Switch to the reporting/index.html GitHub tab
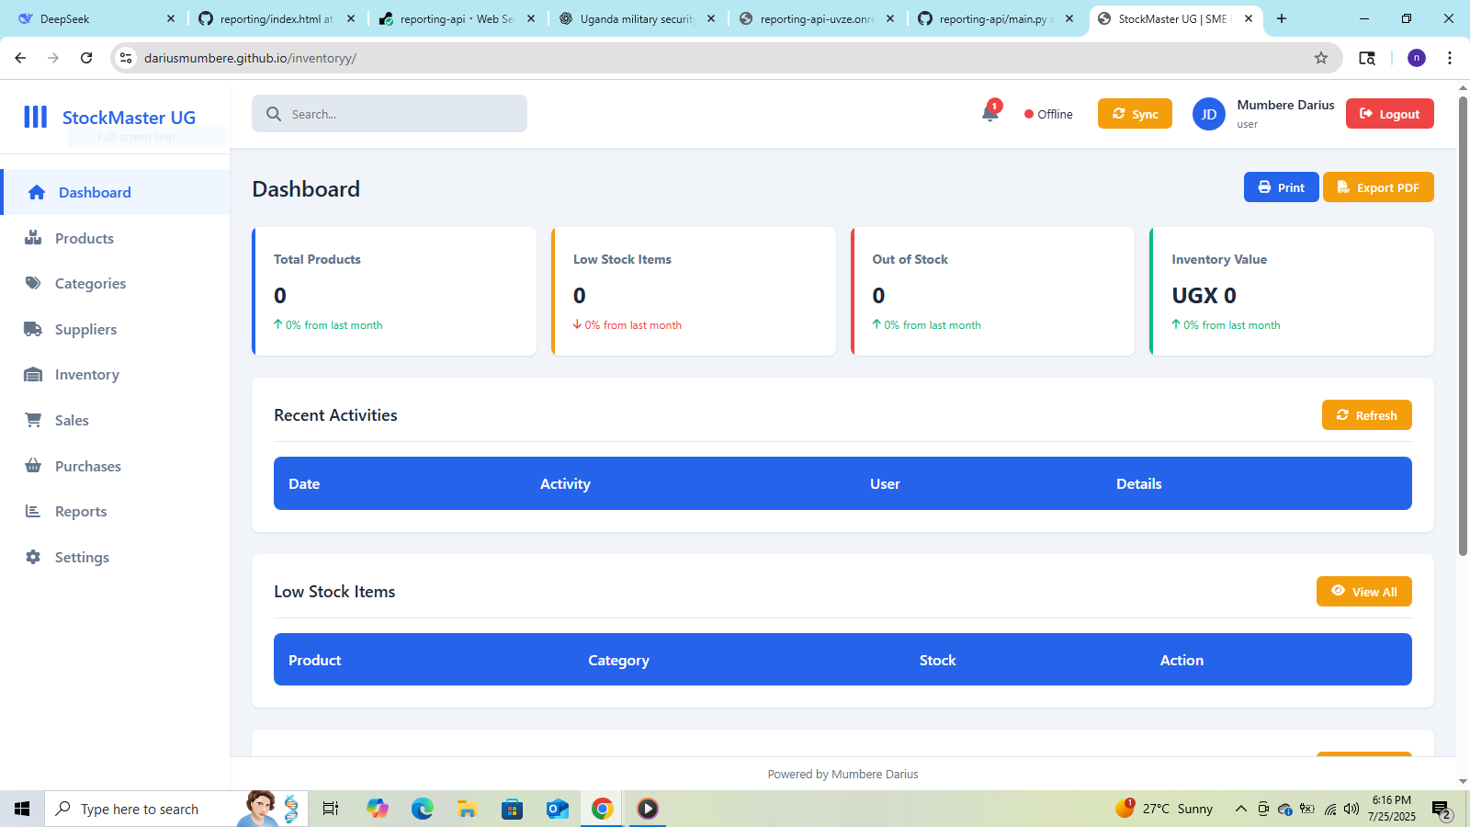Screen dimensions: 1470x827 click(x=276, y=18)
